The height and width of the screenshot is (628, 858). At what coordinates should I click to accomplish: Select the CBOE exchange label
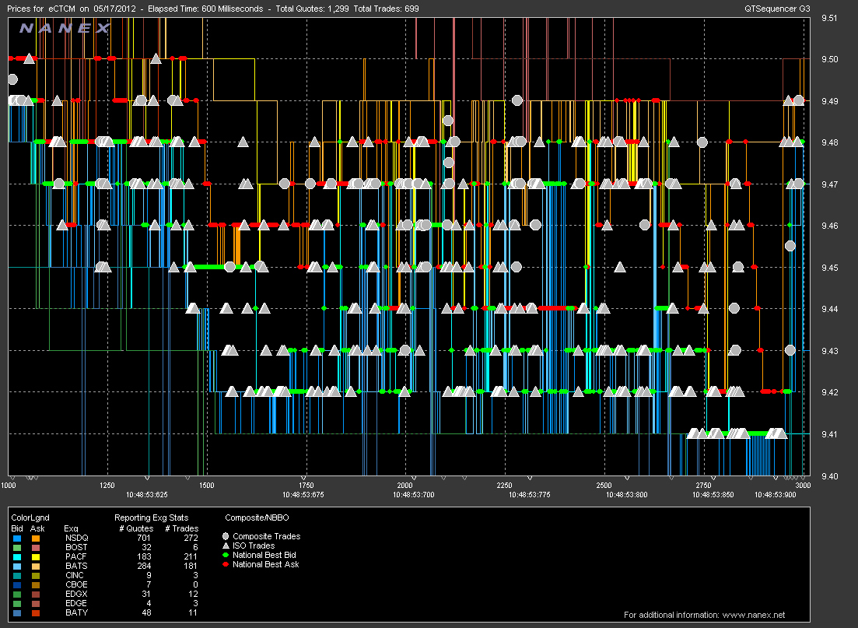point(76,584)
